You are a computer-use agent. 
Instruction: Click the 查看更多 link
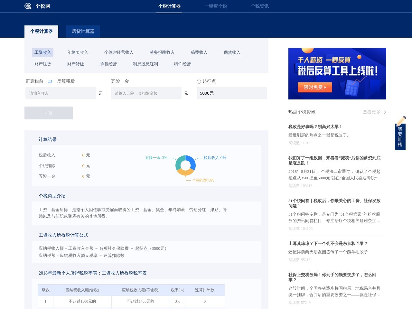pos(372,112)
